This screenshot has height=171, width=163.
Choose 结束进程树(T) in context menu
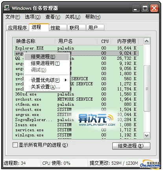point(46,63)
